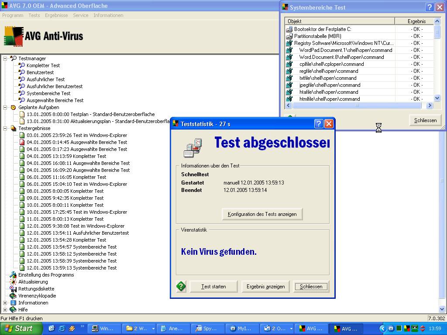Select result 06.01.2005 11:16:05 Kompletter Test

tap(66, 177)
